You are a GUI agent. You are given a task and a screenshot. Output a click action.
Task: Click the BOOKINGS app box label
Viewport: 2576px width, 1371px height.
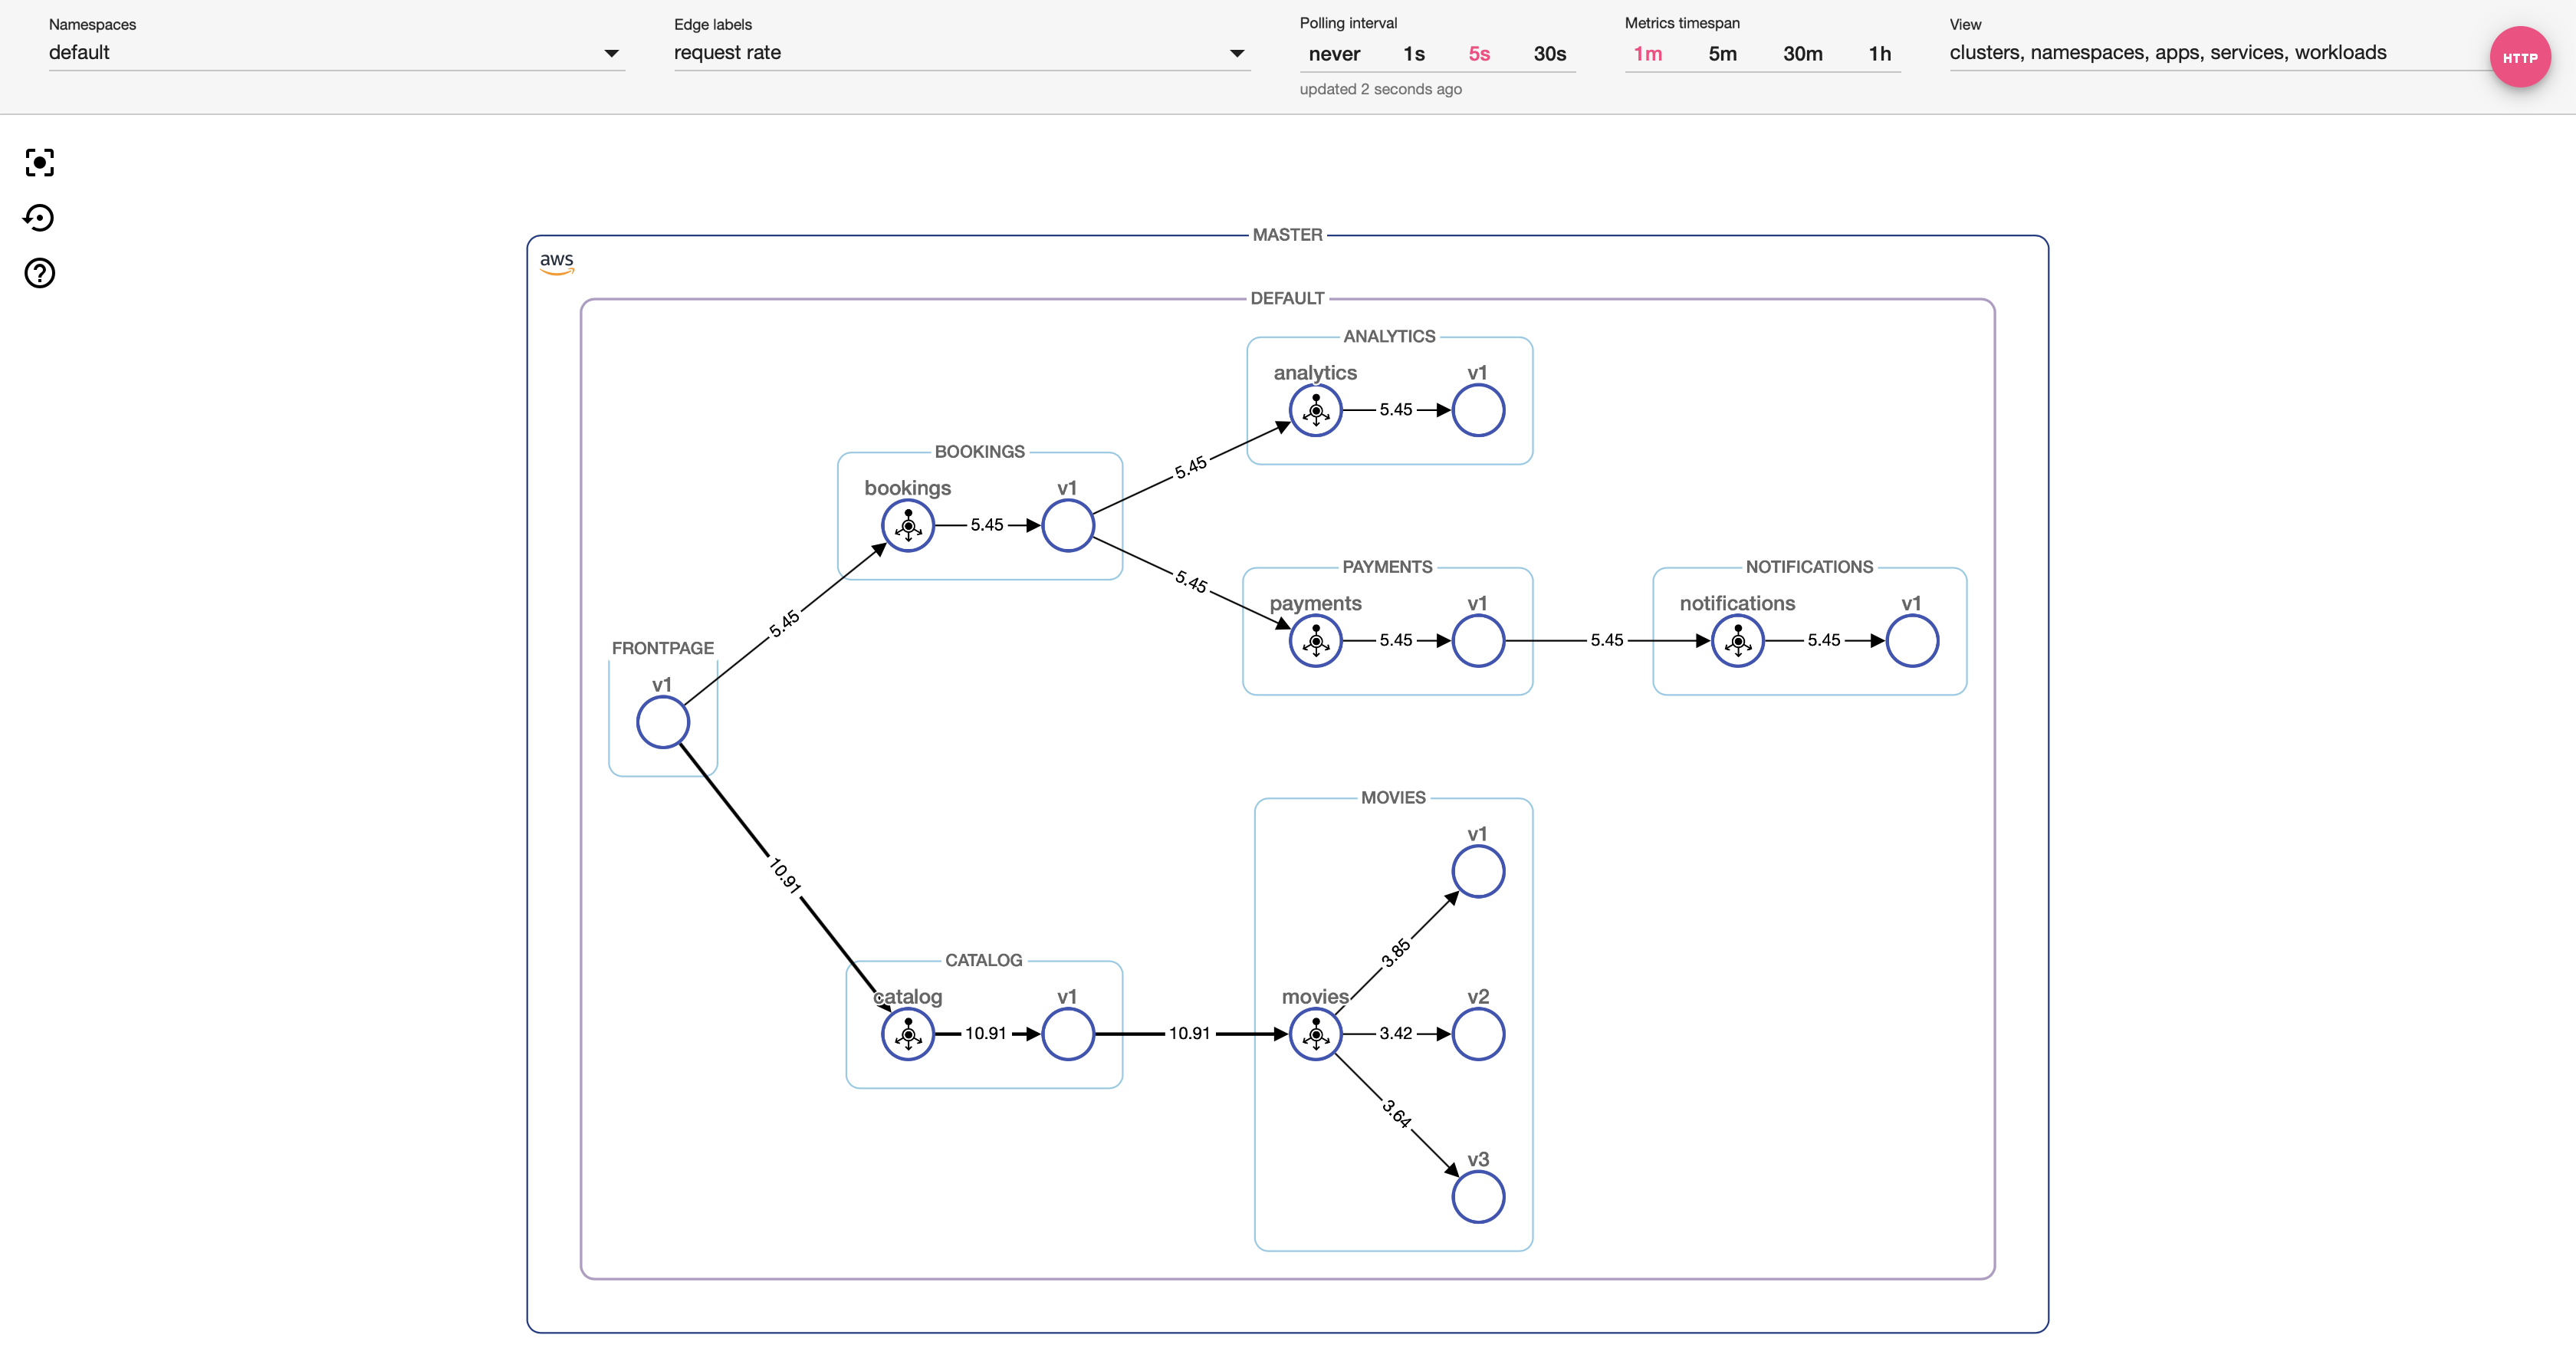[979, 452]
